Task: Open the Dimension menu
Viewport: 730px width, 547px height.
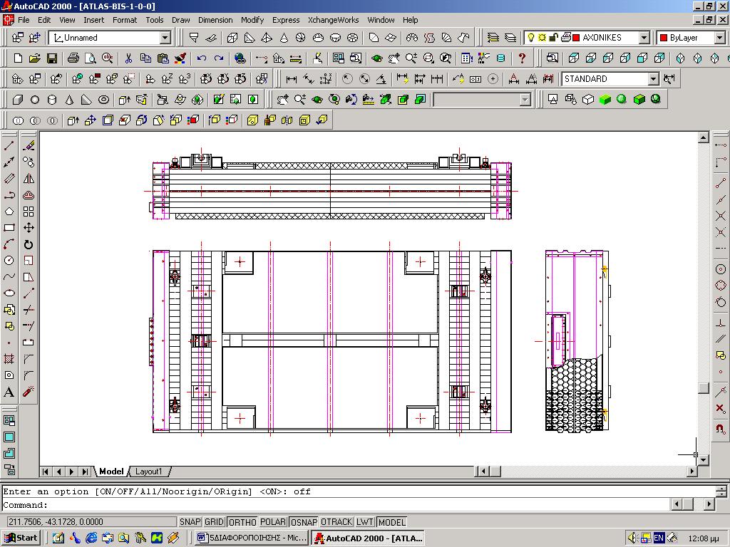Action: (215, 20)
